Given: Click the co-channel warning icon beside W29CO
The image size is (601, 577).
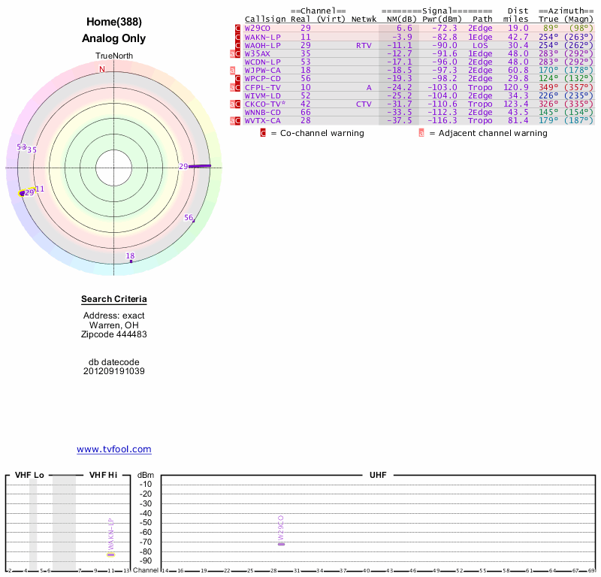Looking at the screenshot, I should 238,29.
